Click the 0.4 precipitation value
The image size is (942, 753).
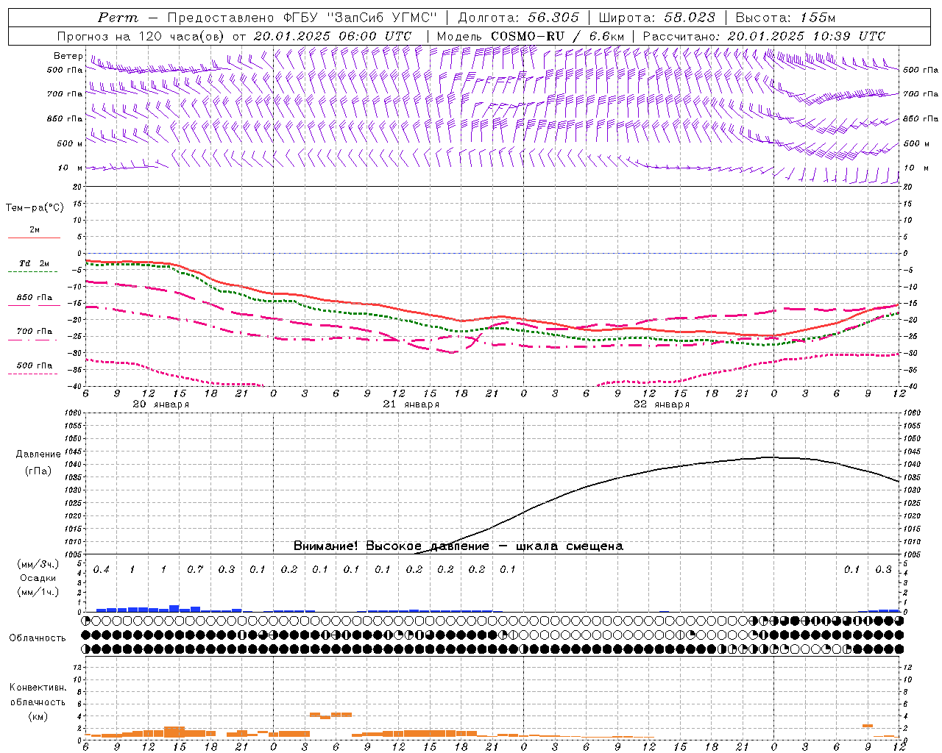pyautogui.click(x=101, y=570)
